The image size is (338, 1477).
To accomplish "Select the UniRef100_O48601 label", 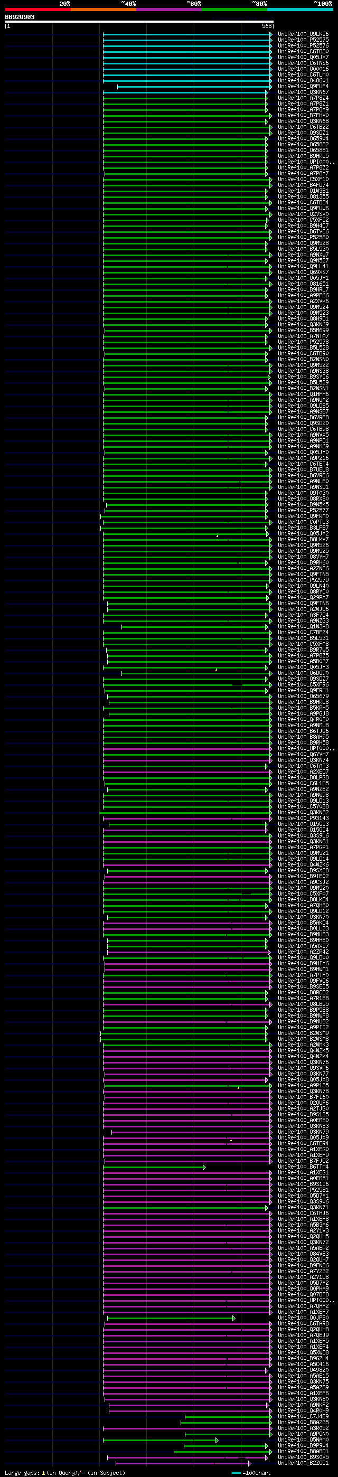I will click(304, 81).
